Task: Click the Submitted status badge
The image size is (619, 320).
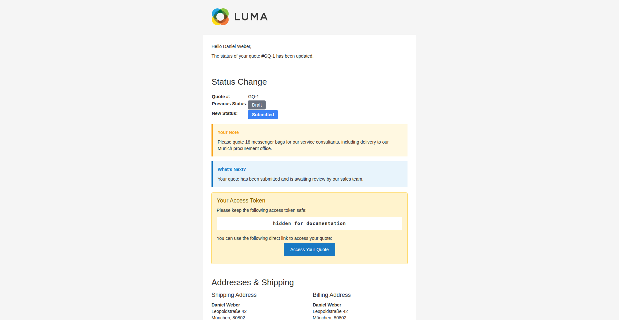Action: point(263,115)
